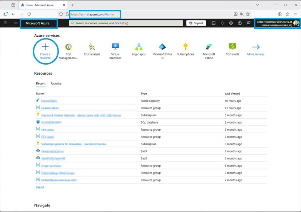Click the '10 hours ago' cell
The width and height of the screenshot is (301, 212).
point(233,101)
